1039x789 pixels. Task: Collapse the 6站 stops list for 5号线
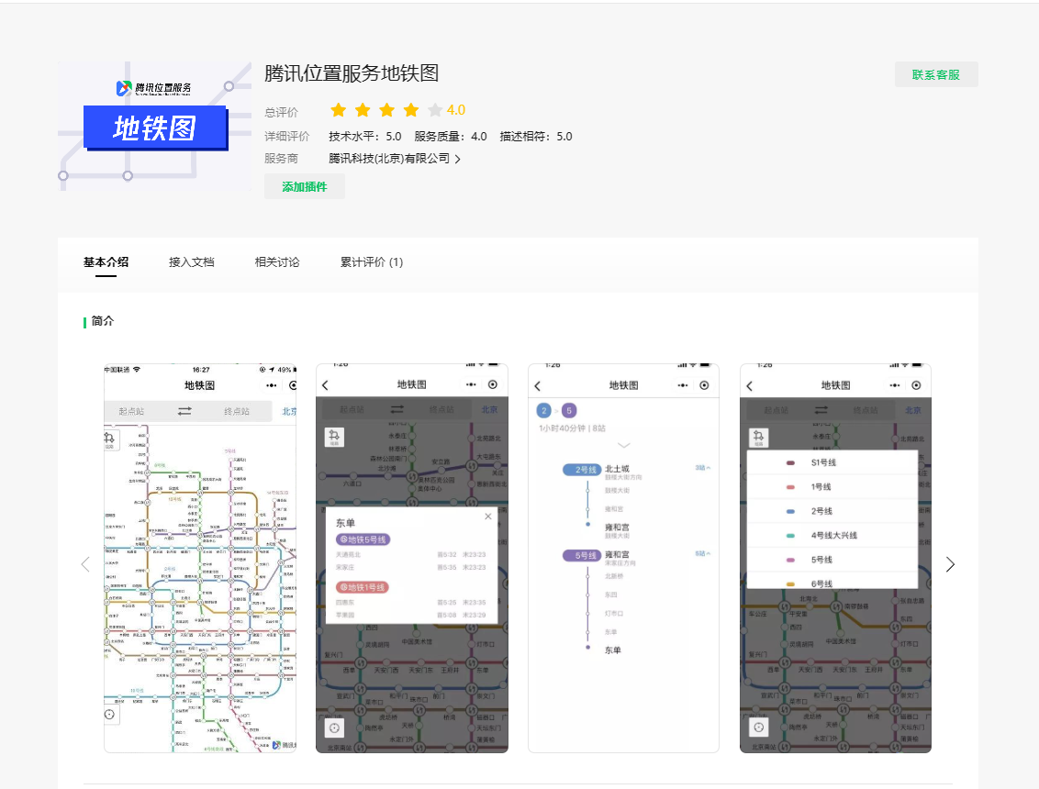(x=703, y=553)
